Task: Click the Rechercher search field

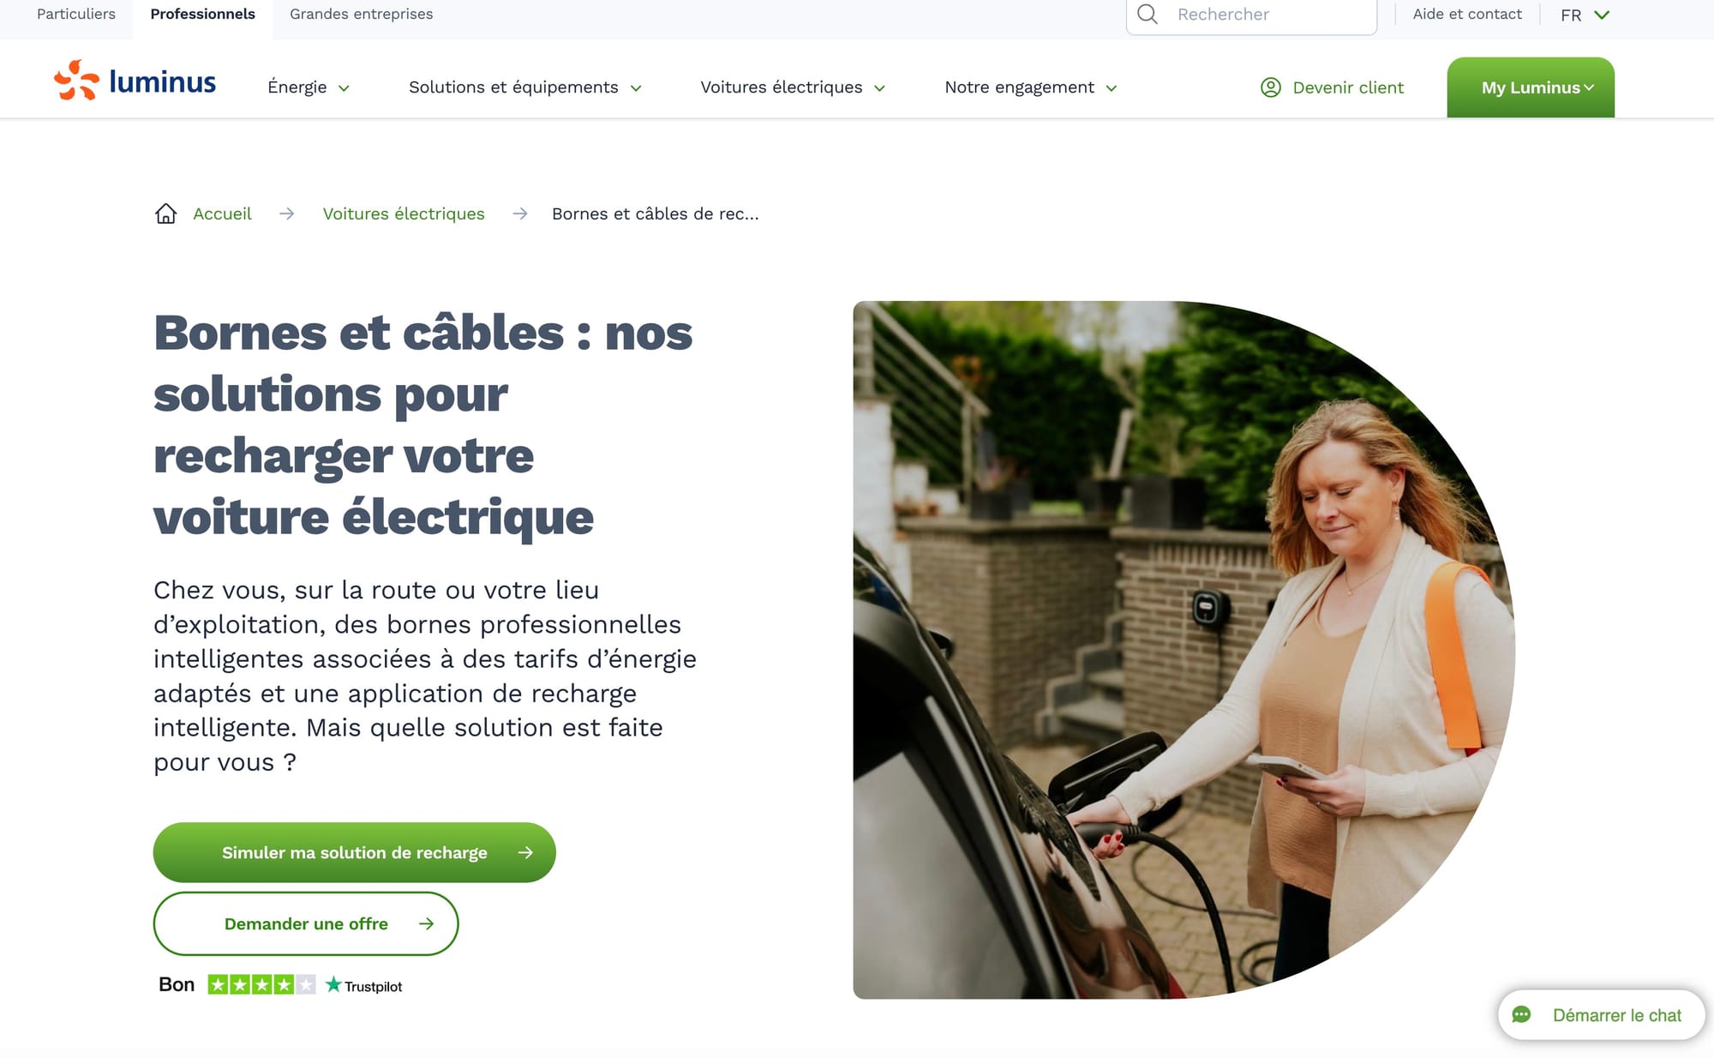Action: (1251, 15)
